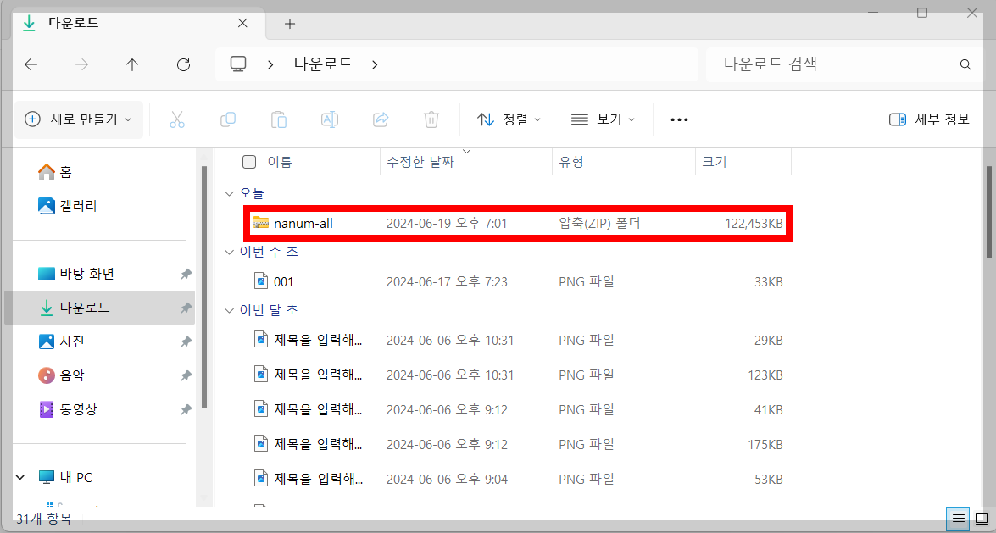The height and width of the screenshot is (533, 996).
Task: Refresh the folder view
Action: 183,64
